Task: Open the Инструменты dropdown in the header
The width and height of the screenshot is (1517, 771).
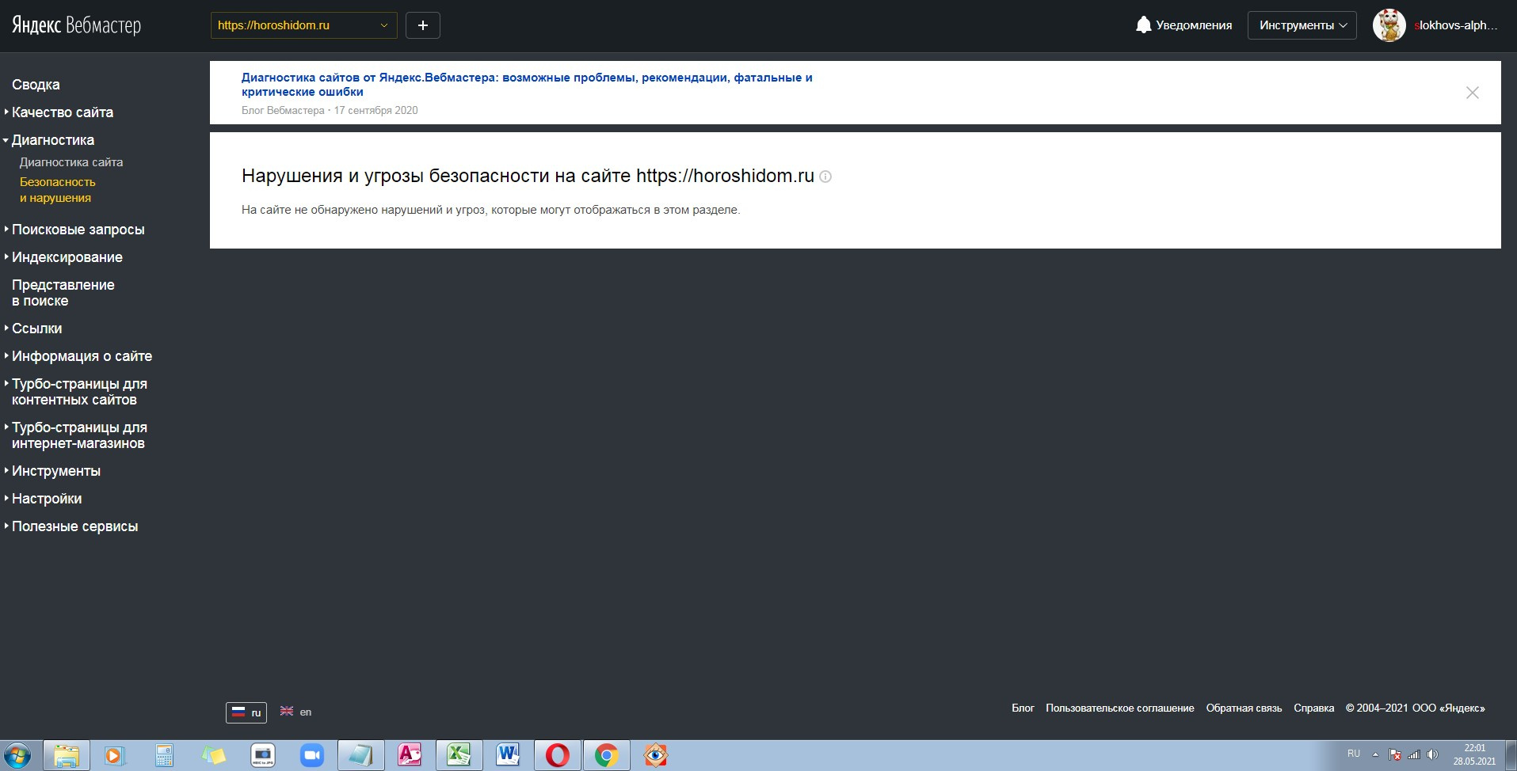Action: (1302, 25)
